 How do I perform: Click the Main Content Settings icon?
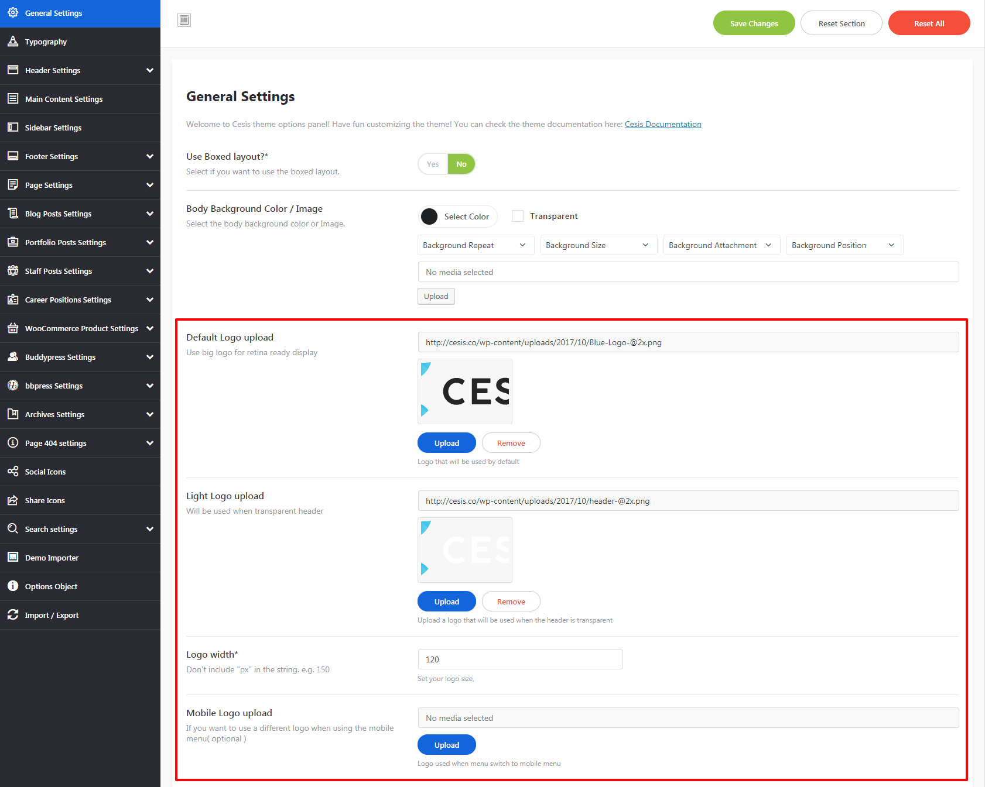(13, 99)
